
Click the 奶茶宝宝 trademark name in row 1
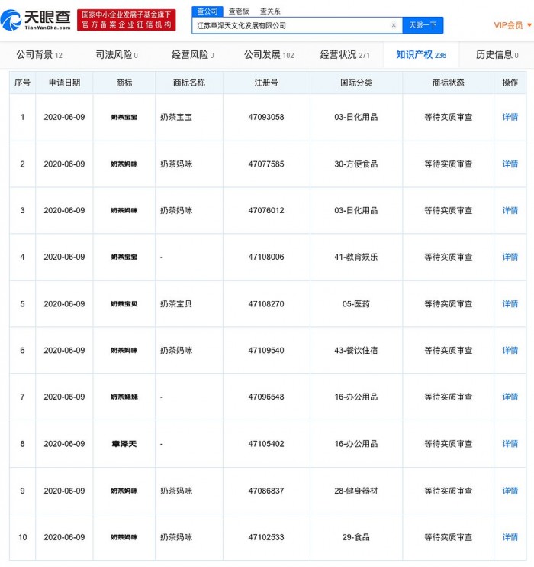[176, 117]
